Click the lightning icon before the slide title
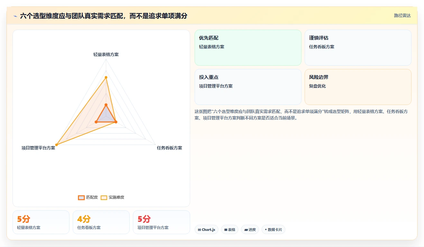Viewport: 424px width, 247px height. click(15, 16)
